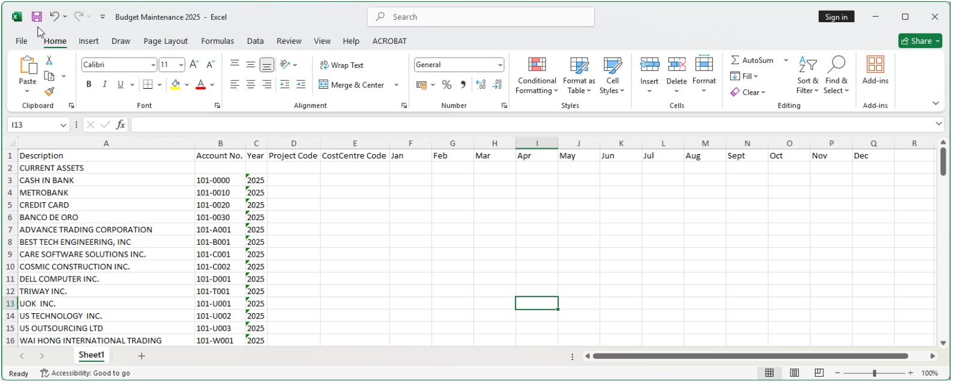Click the zoom slider handle
Image resolution: width=953 pixels, height=384 pixels.
[874, 374]
